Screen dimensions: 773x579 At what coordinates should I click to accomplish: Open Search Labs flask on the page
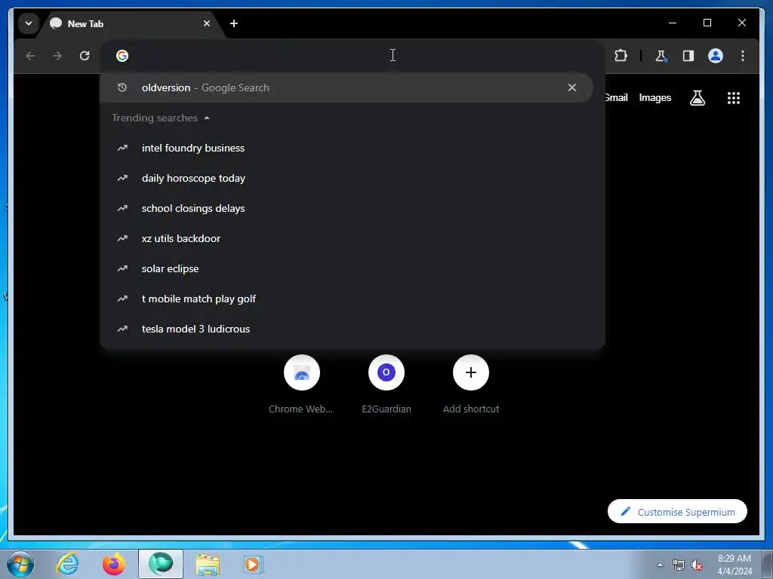(x=697, y=98)
